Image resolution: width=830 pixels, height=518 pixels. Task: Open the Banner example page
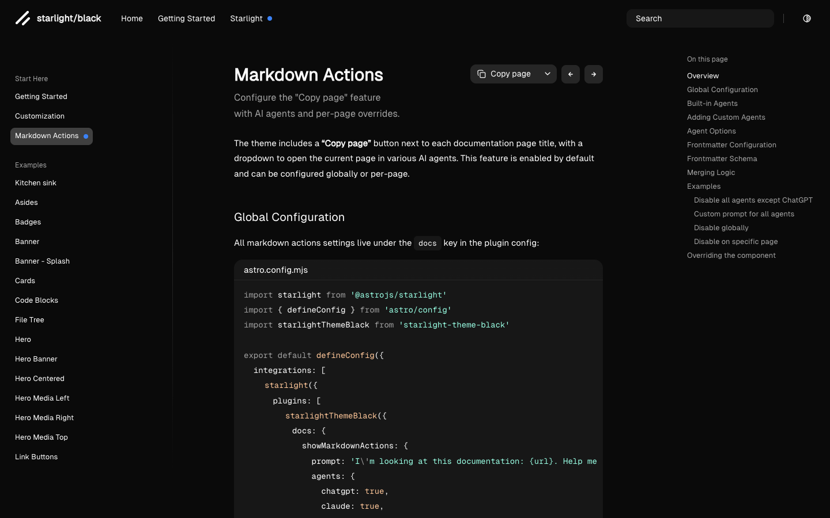[27, 242]
